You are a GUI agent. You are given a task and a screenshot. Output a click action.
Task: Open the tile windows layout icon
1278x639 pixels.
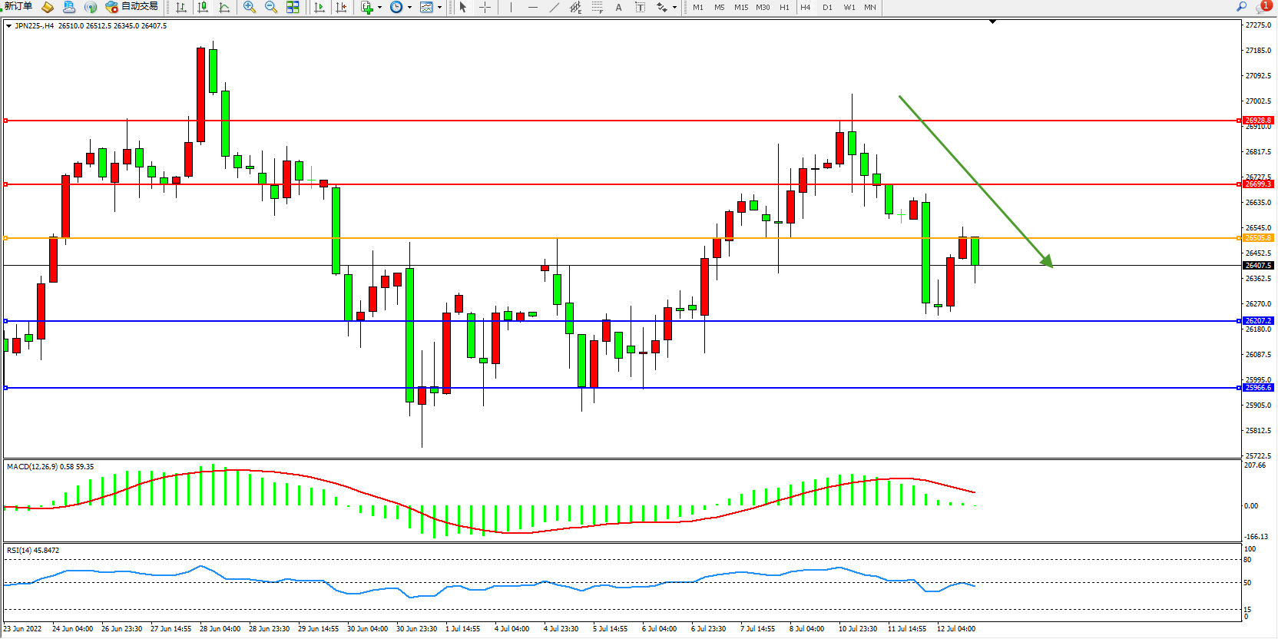click(x=293, y=7)
